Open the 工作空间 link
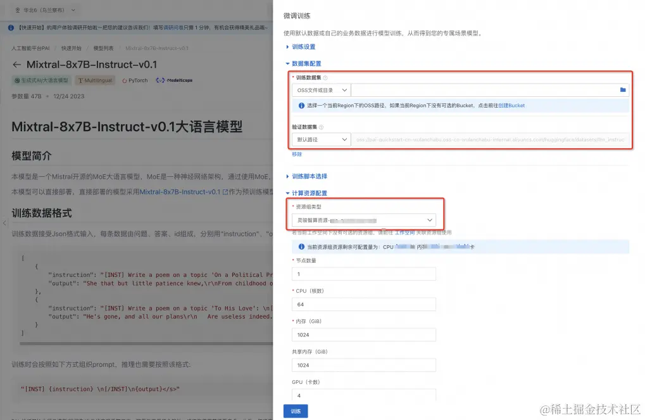Viewport: 645px width, 420px height. click(x=404, y=232)
